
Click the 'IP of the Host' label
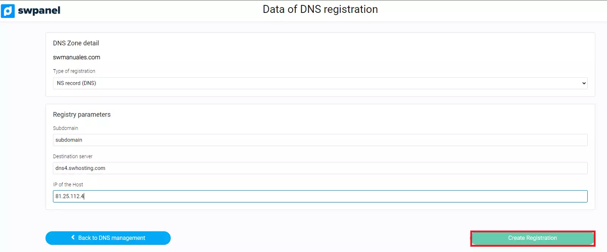click(x=68, y=185)
